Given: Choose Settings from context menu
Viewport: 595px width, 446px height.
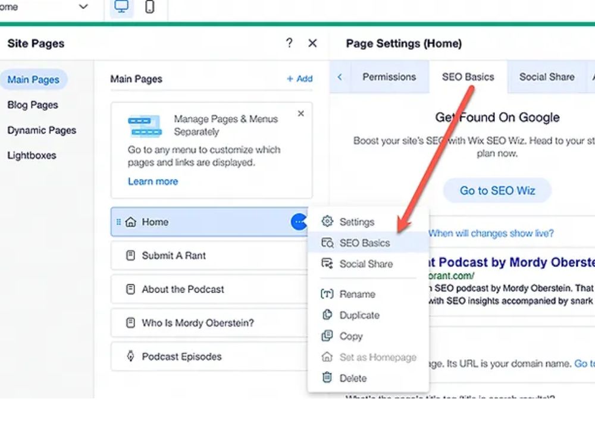Looking at the screenshot, I should (368, 221).
